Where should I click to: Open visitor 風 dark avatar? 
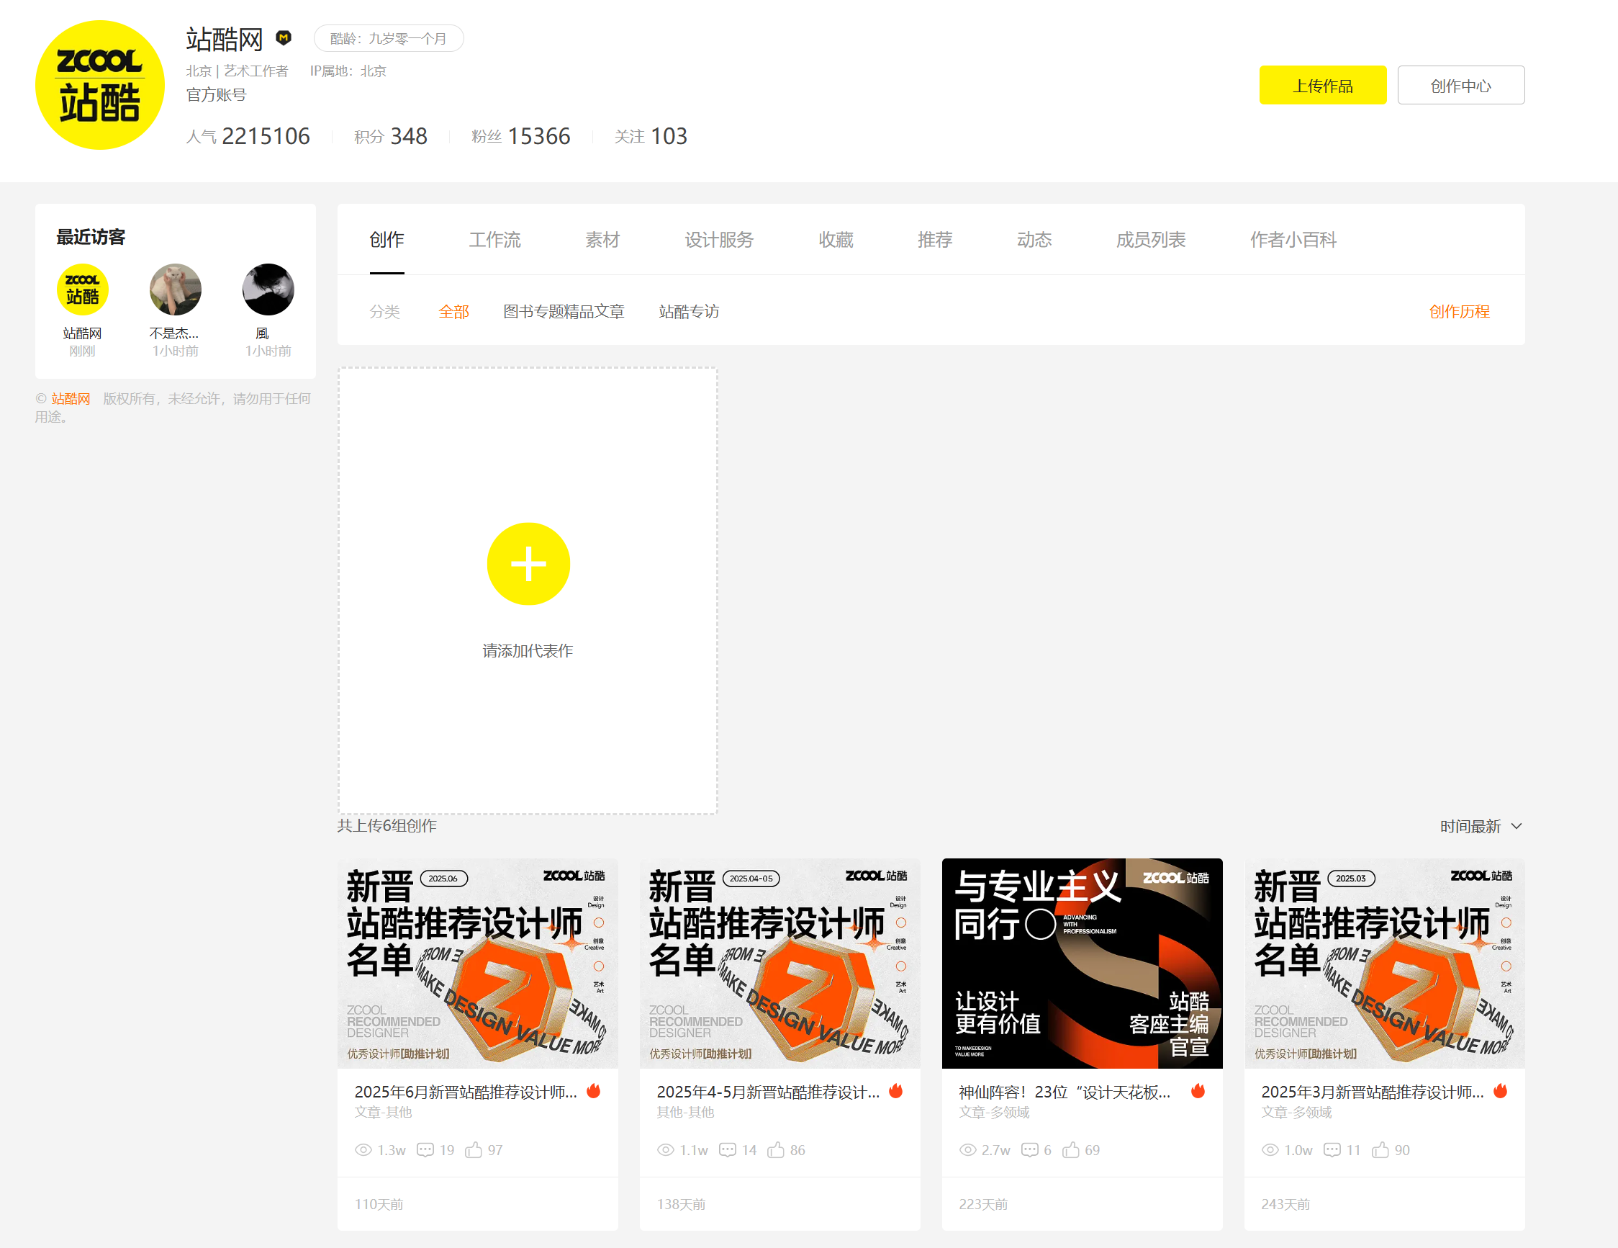[268, 289]
